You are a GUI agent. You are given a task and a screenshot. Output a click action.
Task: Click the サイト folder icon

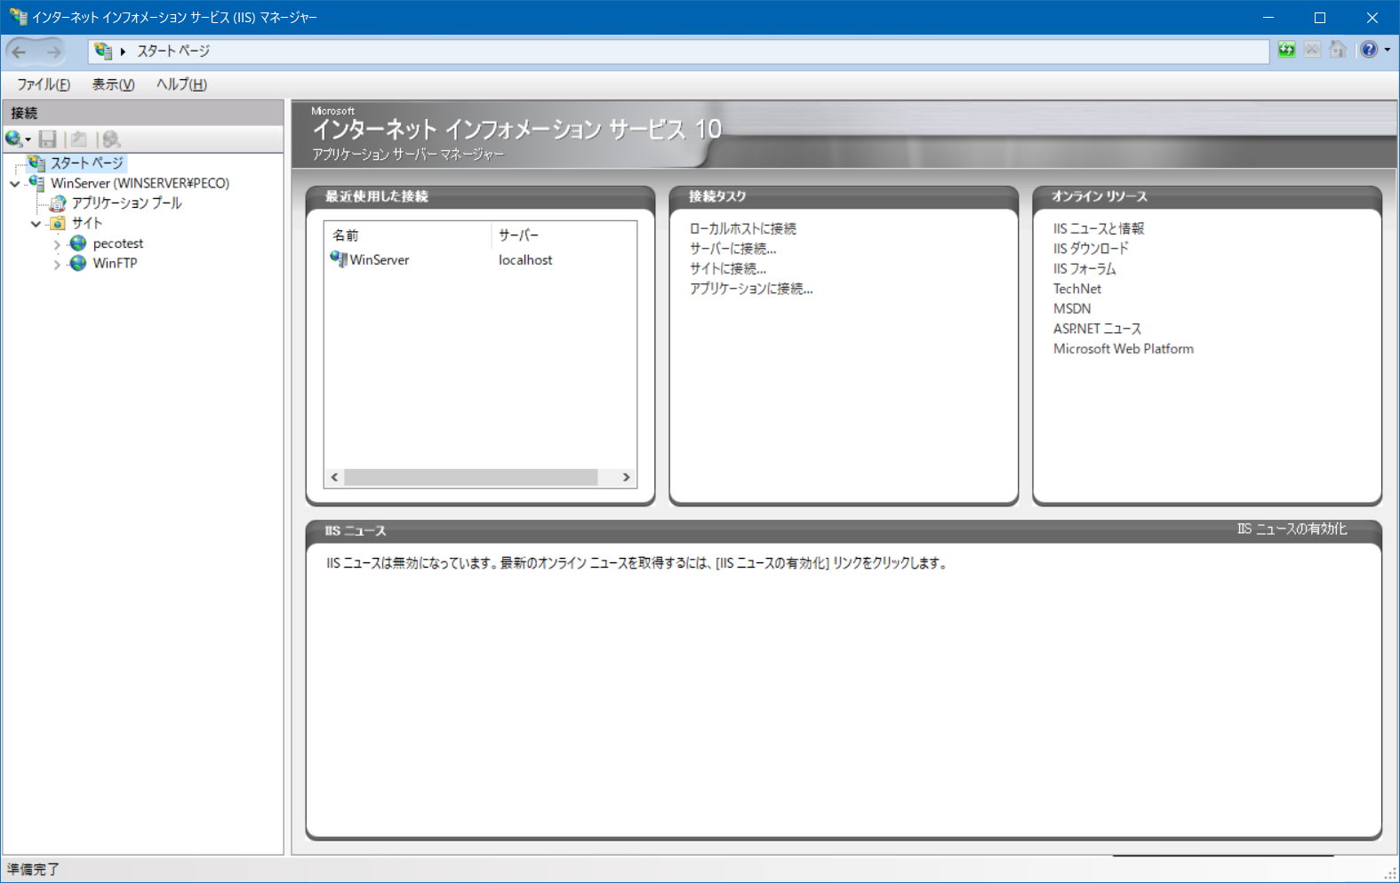58,223
